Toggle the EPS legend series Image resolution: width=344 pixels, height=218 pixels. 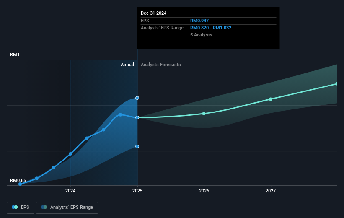(x=21, y=208)
